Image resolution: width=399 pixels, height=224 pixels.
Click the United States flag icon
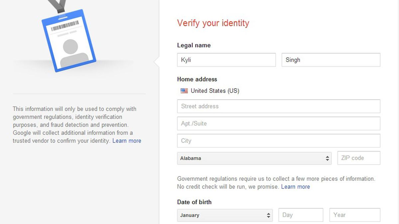point(184,91)
